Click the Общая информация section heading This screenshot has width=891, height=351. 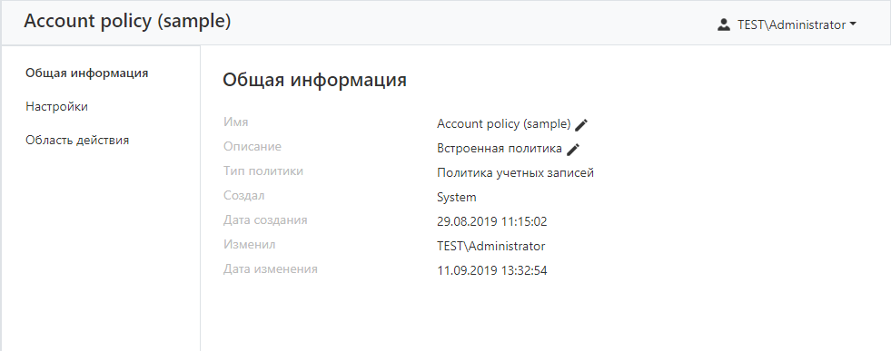[314, 80]
